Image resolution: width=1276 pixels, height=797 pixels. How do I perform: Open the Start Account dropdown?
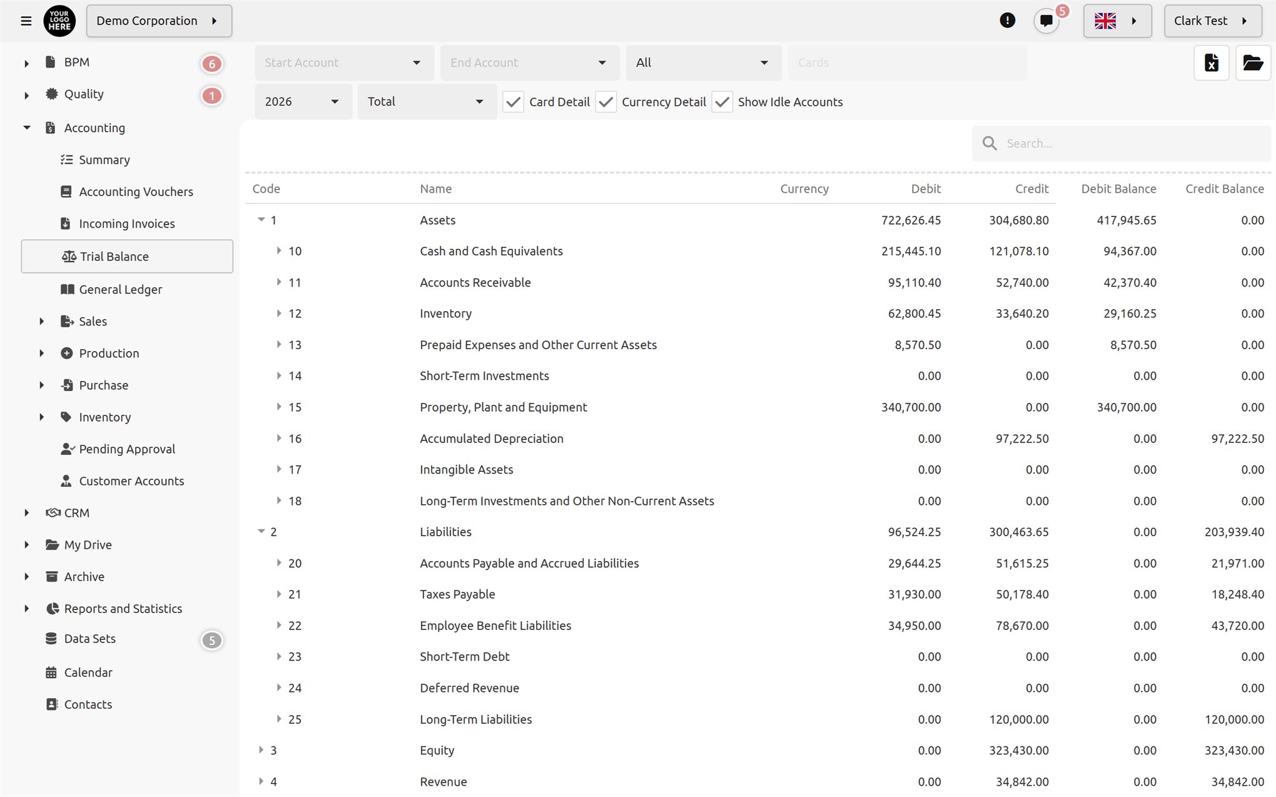[x=344, y=63]
